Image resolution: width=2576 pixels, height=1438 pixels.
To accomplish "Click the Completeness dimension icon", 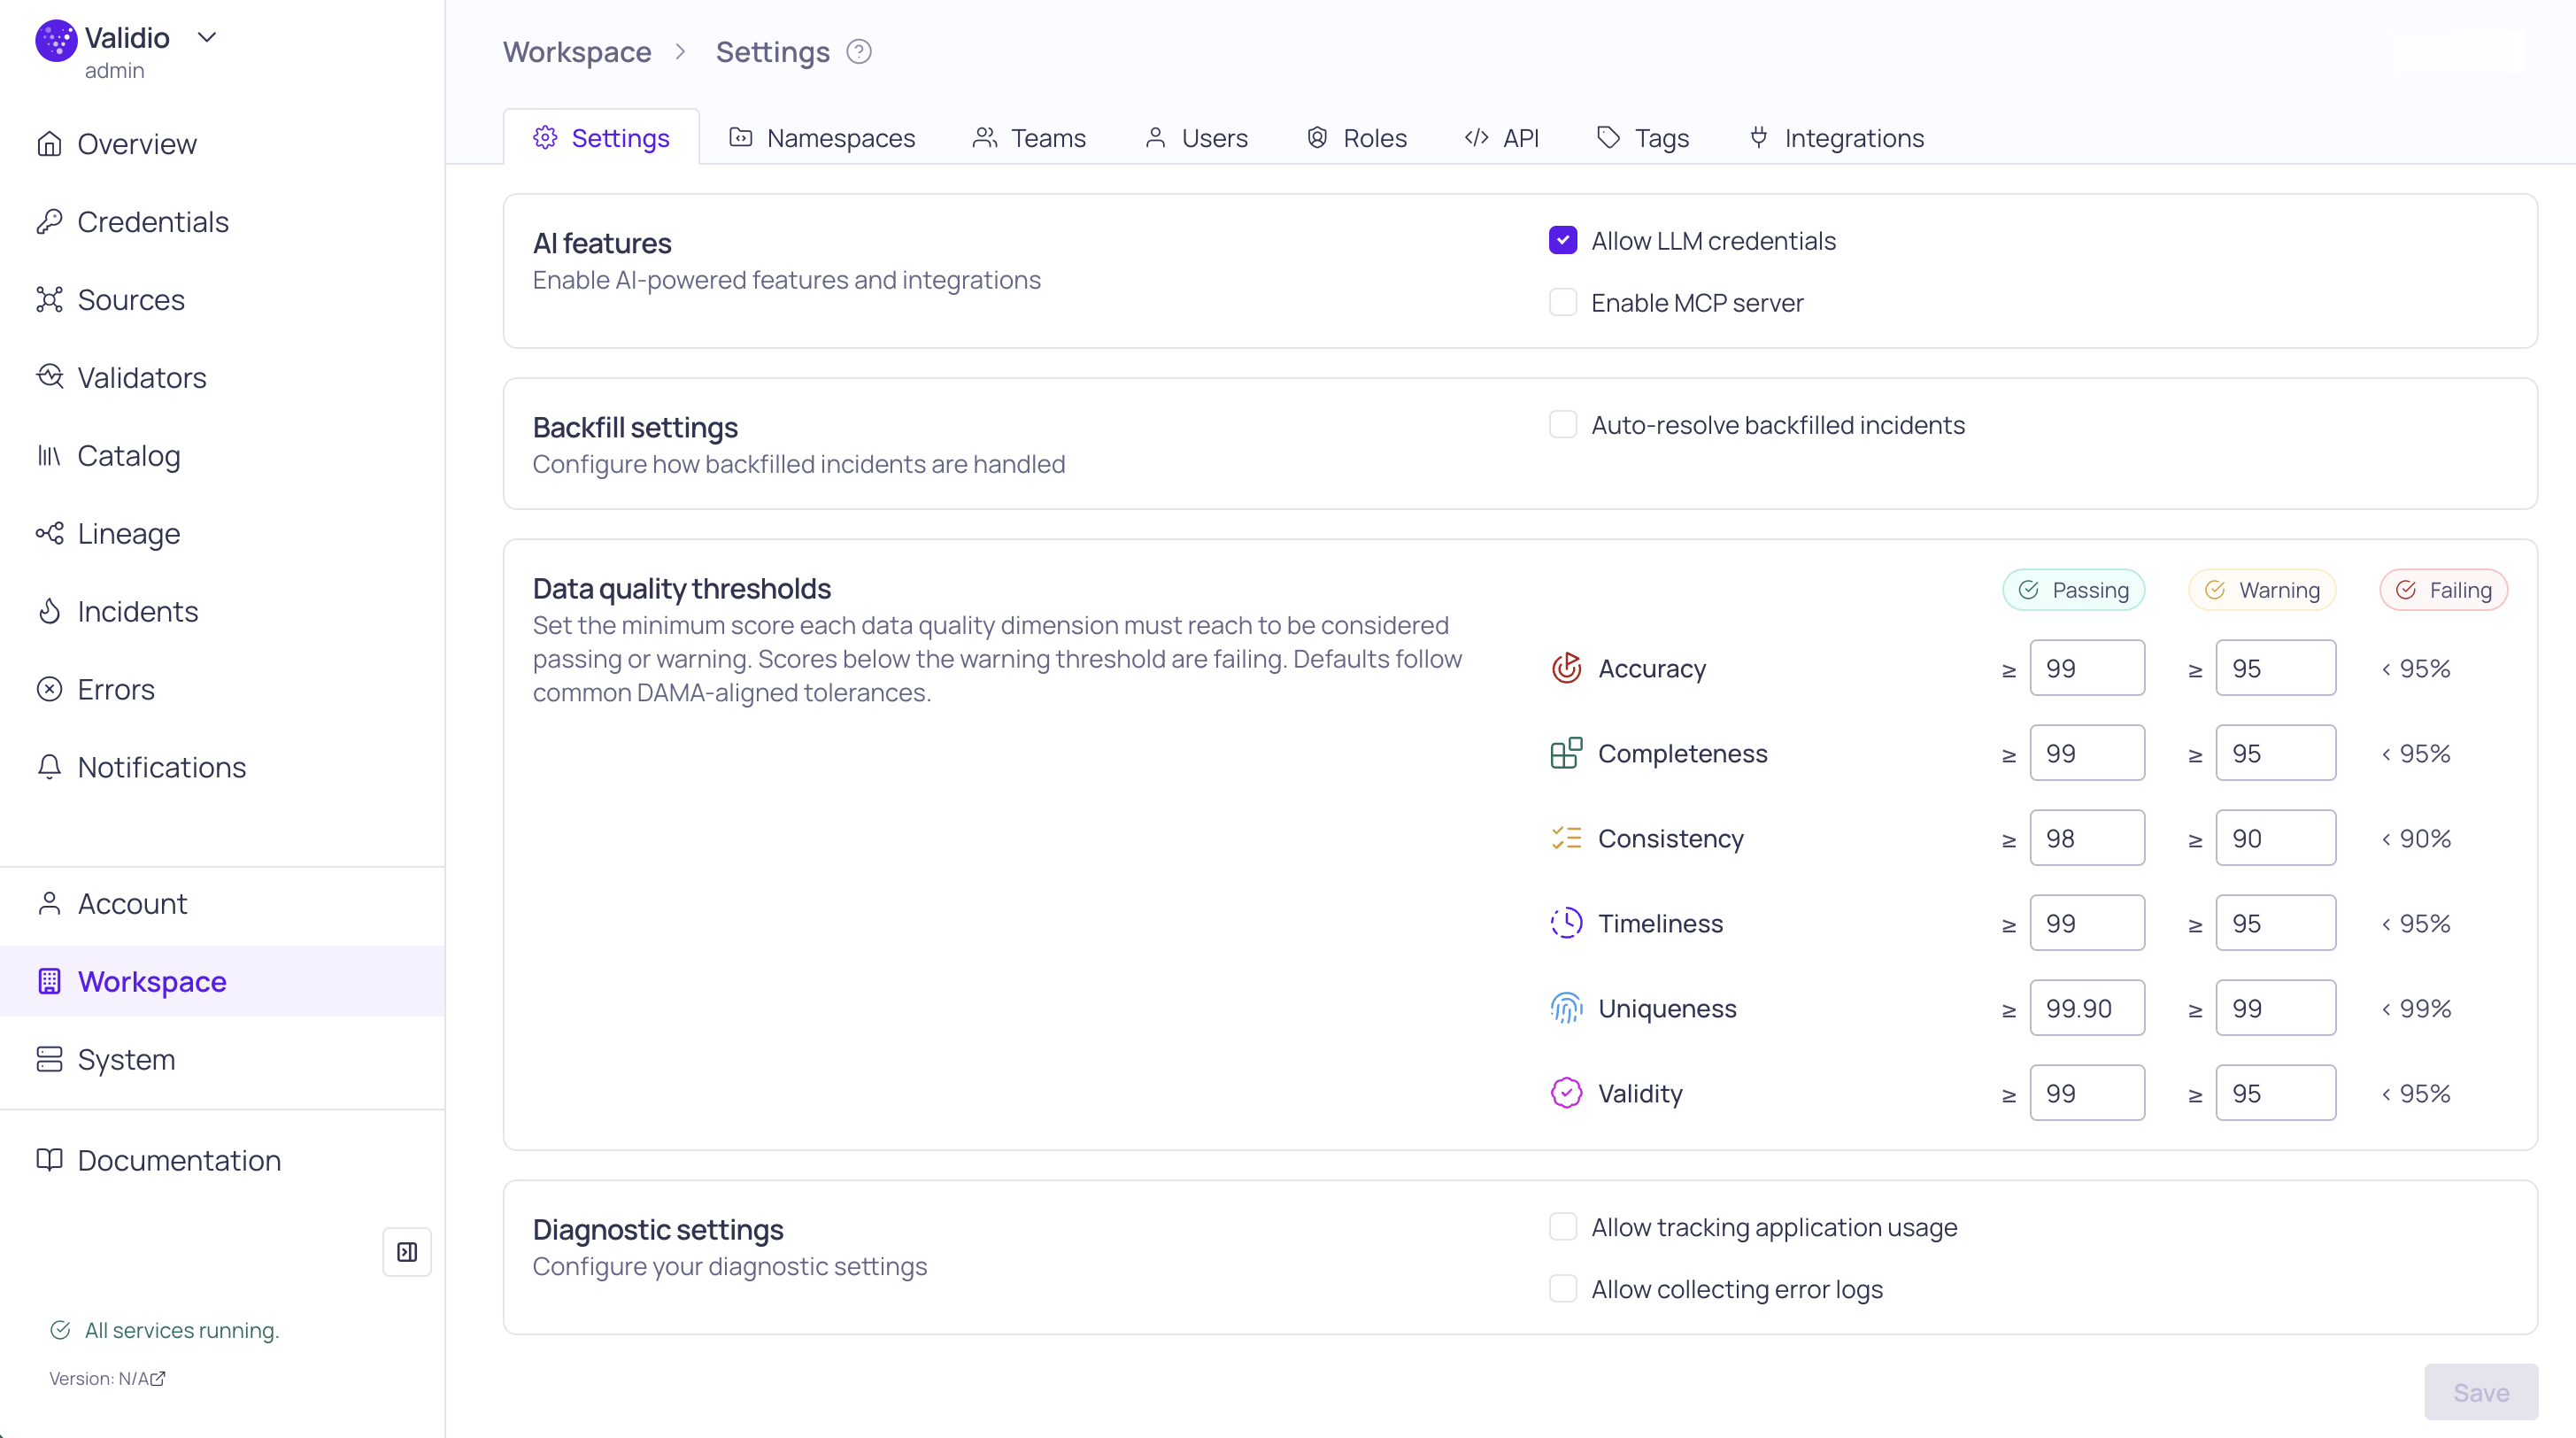I will [1566, 753].
